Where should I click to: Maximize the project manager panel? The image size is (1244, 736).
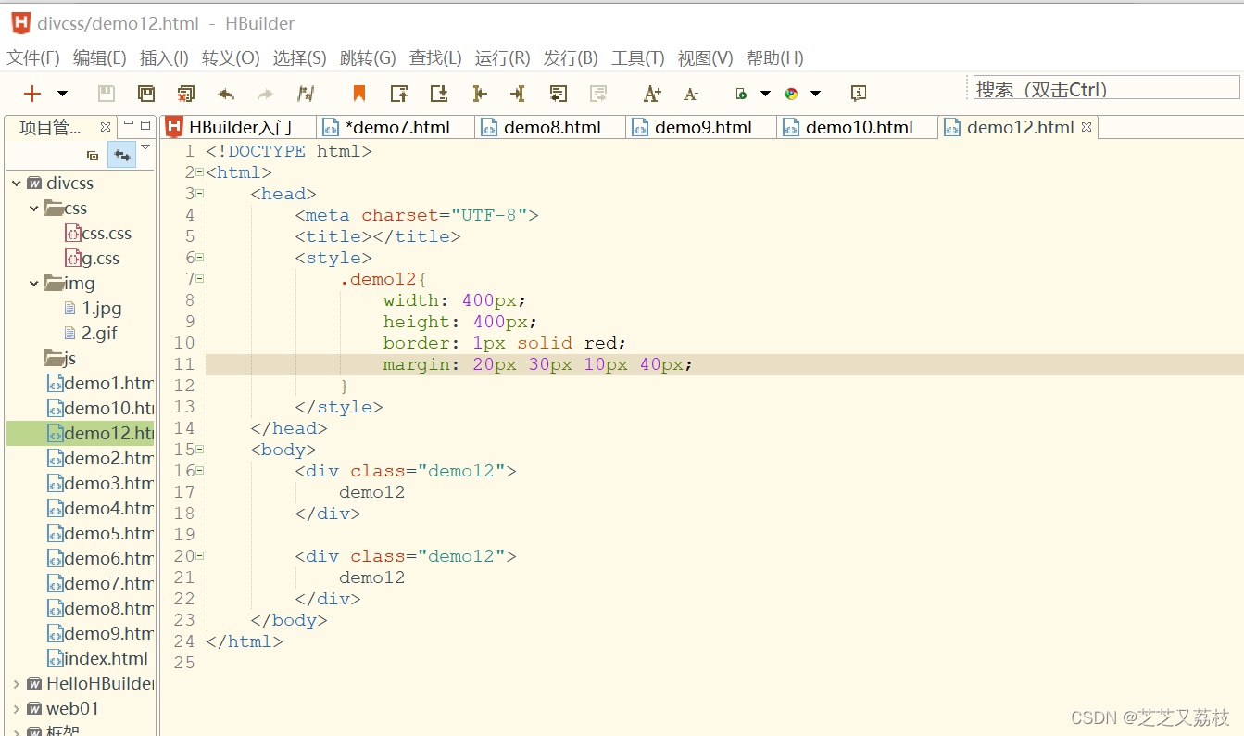tap(145, 124)
